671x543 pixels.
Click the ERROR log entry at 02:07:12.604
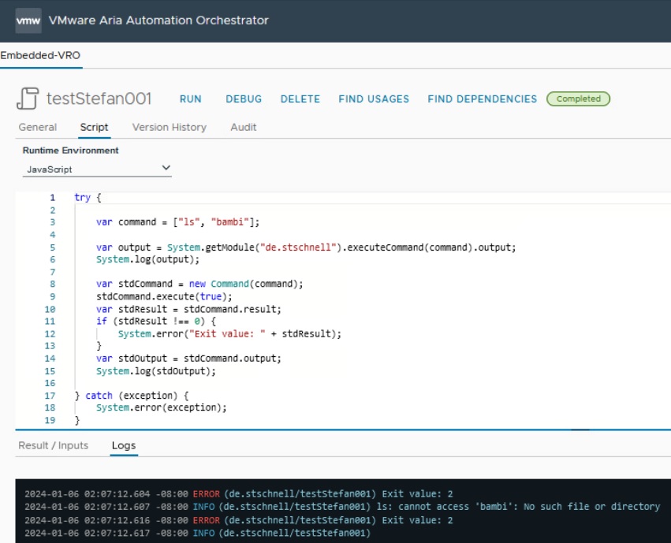(238, 494)
